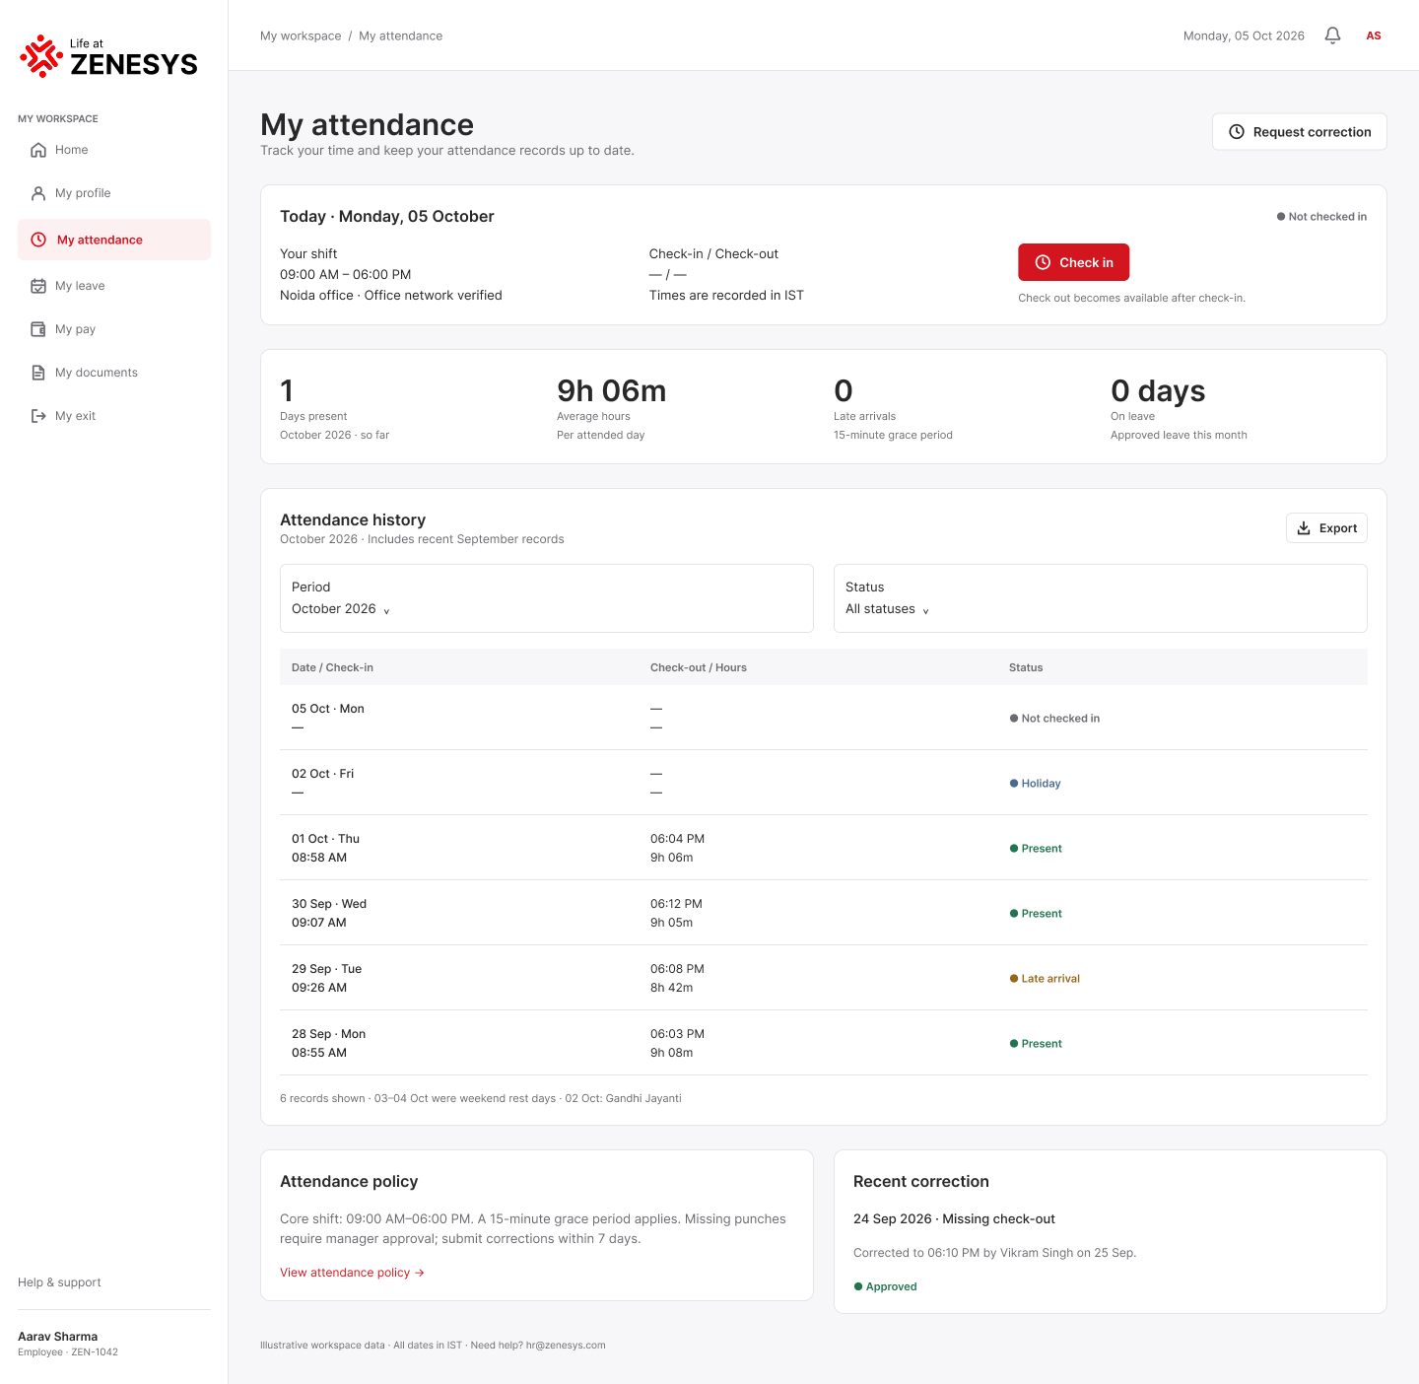Click the download icon on Export button
Screen dimensions: 1419x1384
tap(1304, 528)
